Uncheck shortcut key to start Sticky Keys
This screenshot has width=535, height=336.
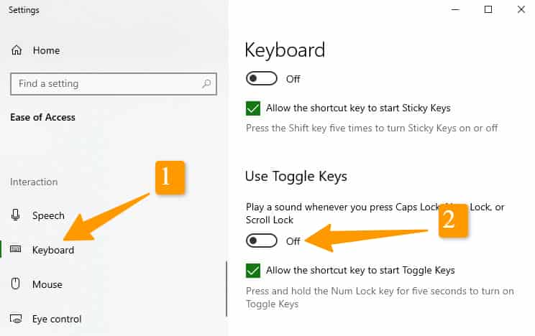(x=253, y=108)
